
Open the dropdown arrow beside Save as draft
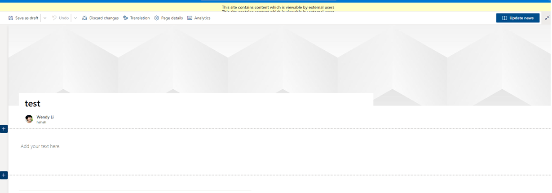45,18
